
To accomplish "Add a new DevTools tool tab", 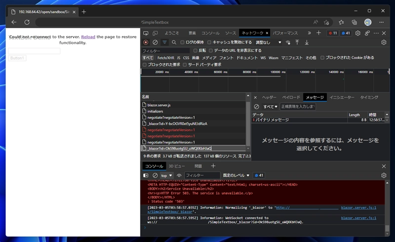I will click(318, 33).
